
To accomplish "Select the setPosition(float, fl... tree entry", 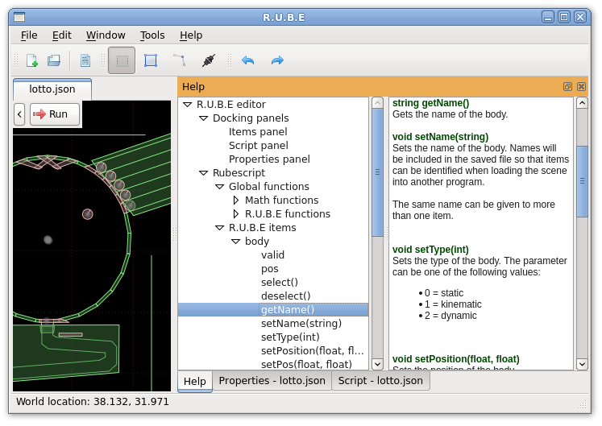I will 312,351.
